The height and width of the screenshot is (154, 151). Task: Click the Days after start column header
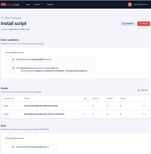coord(9,99)
